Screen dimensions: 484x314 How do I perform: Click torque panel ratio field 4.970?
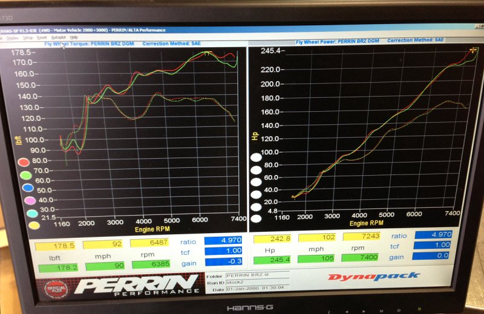pos(223,240)
